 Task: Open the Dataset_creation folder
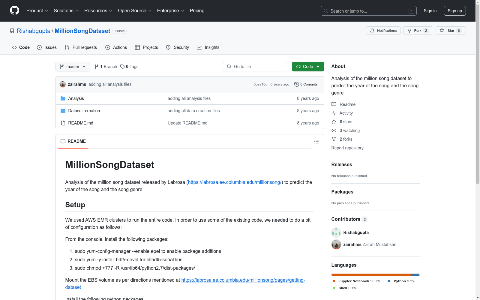pos(84,111)
